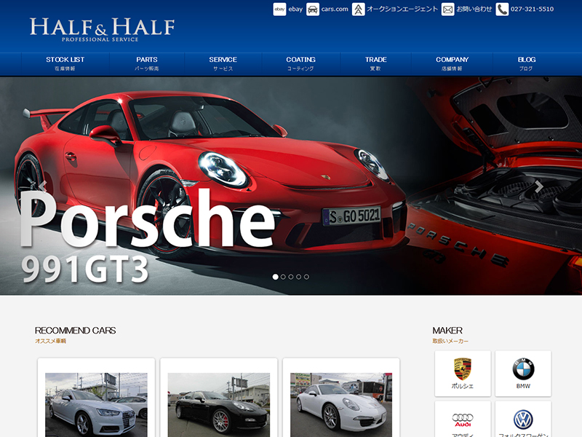The image size is (582, 437).
Task: Click phone number 027-321-5510
Action: [532, 9]
